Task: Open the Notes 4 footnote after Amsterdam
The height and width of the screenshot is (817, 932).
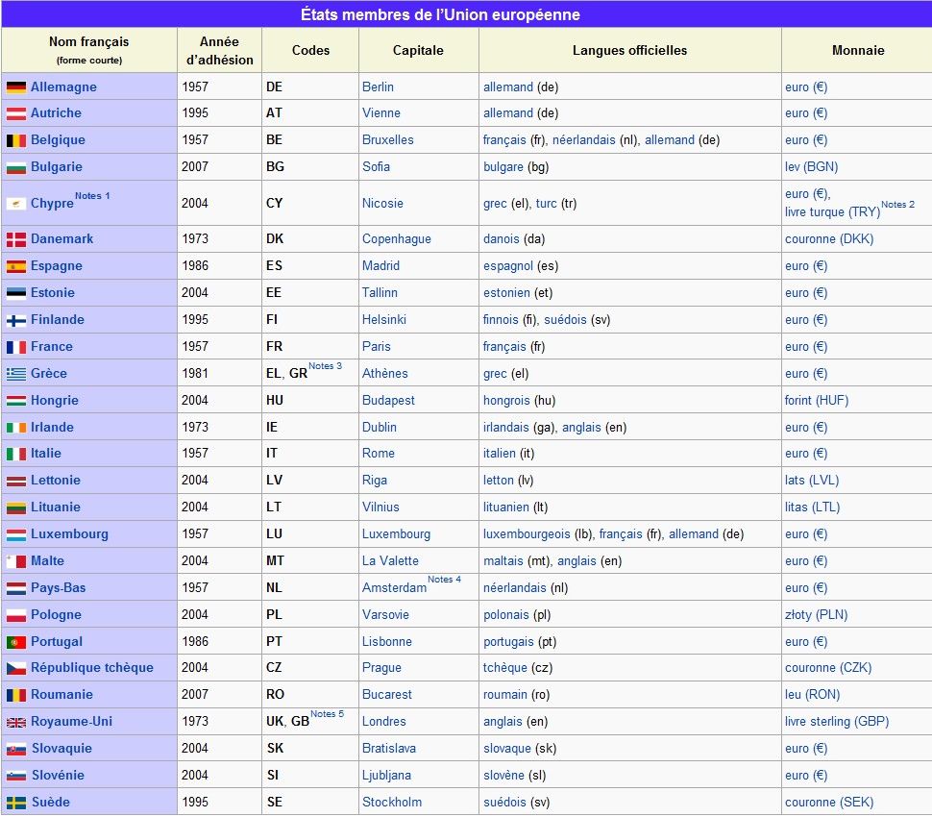Action: click(x=444, y=580)
